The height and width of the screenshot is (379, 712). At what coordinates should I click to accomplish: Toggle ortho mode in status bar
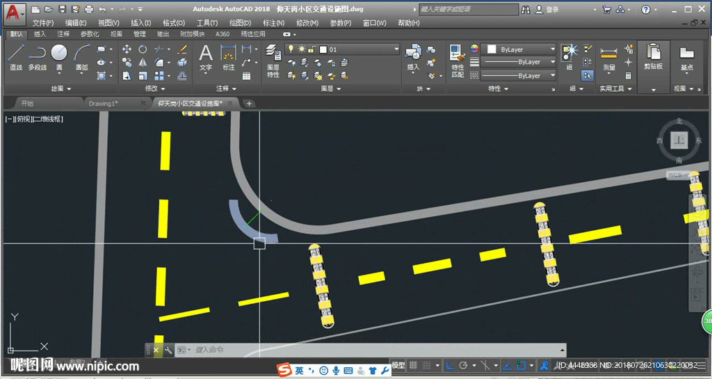pos(450,365)
